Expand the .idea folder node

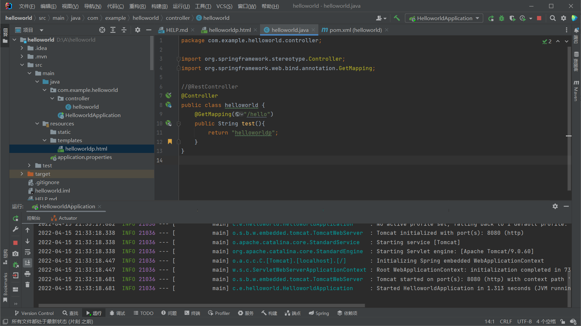pyautogui.click(x=22, y=48)
